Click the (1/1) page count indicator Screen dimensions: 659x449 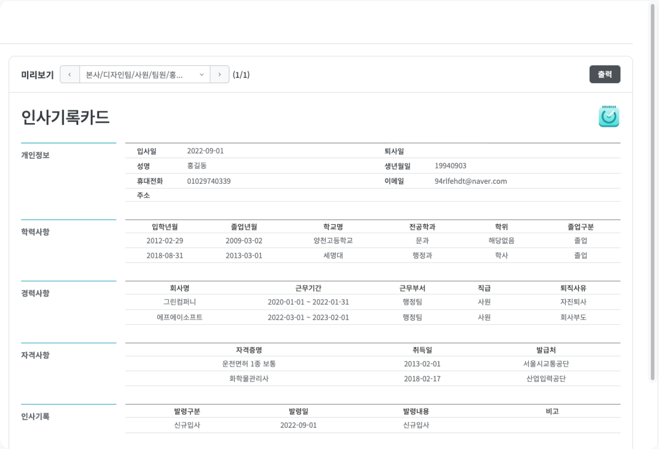tap(241, 75)
